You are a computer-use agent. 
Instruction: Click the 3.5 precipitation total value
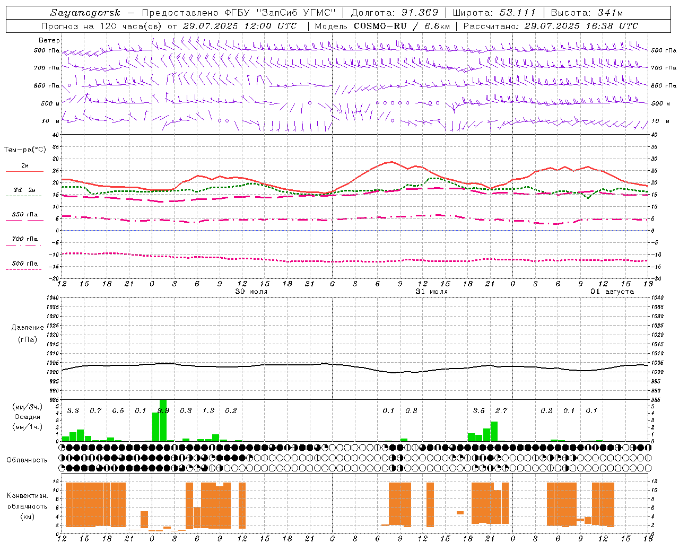pos(479,411)
